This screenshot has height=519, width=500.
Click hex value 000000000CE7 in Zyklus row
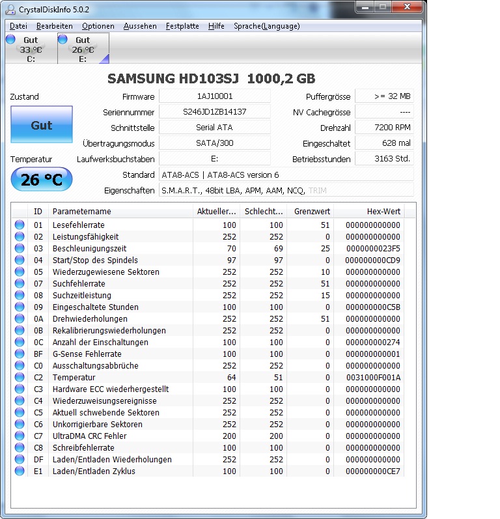coord(373,471)
